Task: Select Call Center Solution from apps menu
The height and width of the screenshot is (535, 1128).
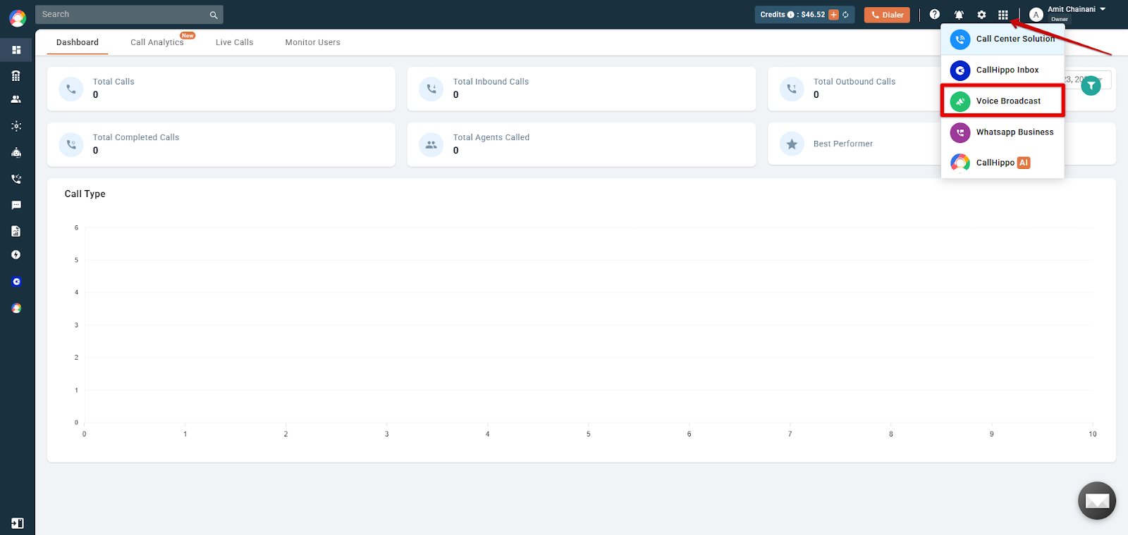Action: pos(1003,39)
